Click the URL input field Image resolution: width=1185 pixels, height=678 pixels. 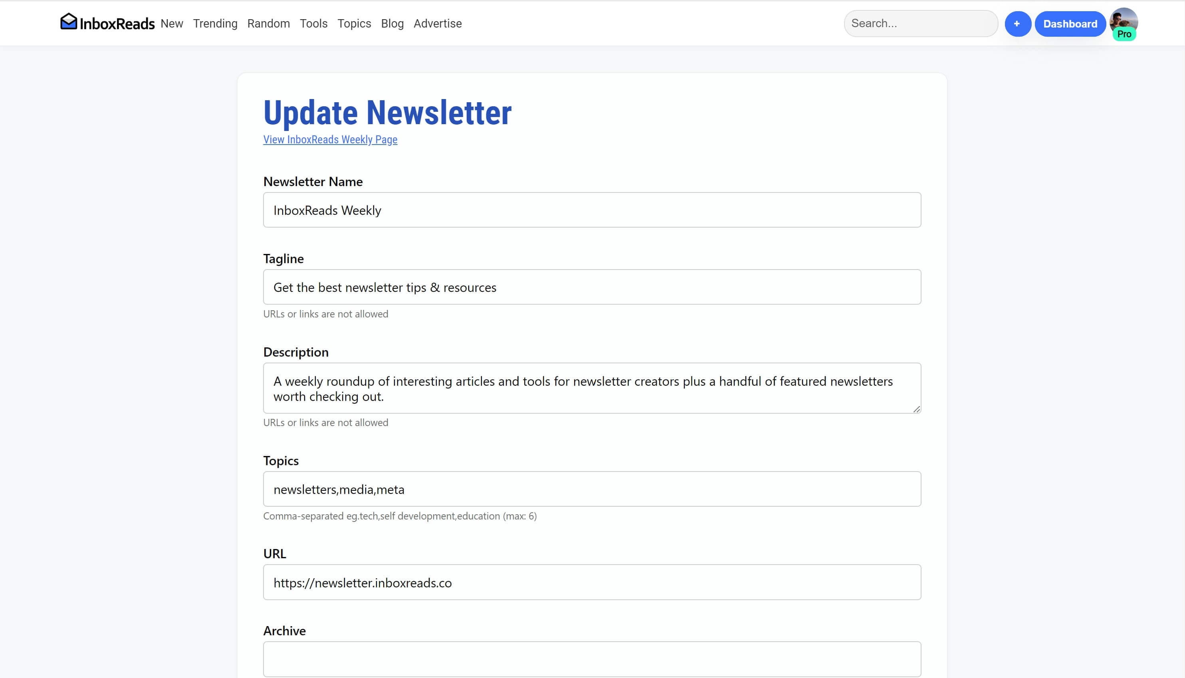click(x=592, y=582)
